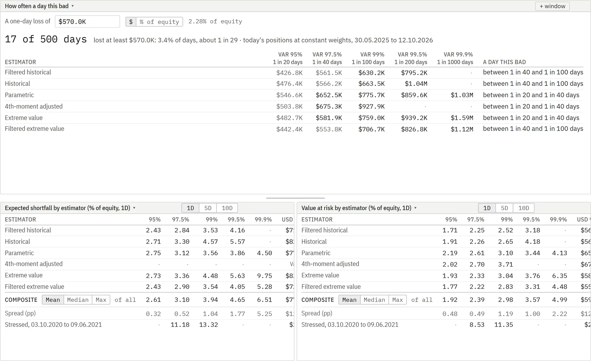Viewport: 591px width, 361px height.
Task: Click Stressed value 13.32 in Expected shortfall
Action: (208, 325)
